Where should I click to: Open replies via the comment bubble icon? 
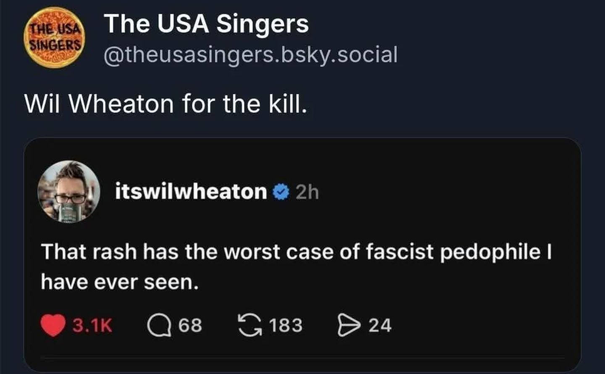pyautogui.click(x=159, y=326)
